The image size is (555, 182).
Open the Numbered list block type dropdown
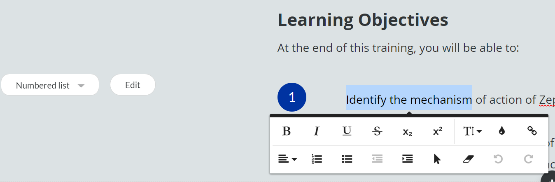click(x=50, y=85)
